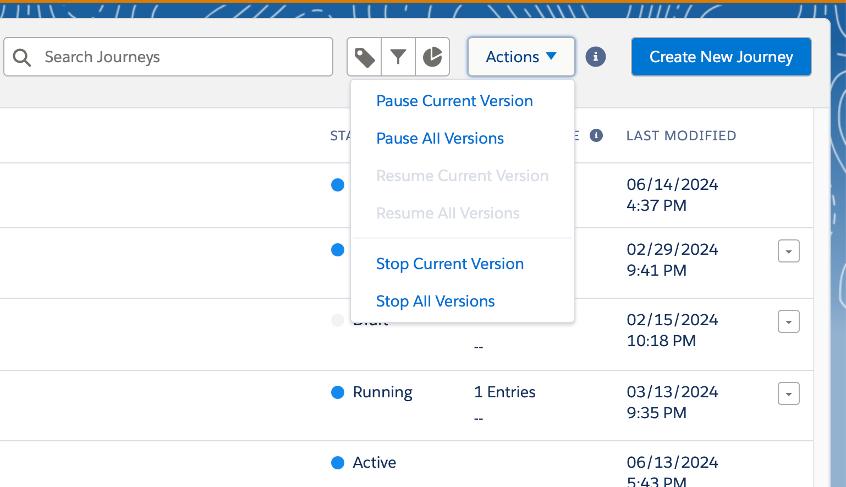The image size is (846, 487).
Task: Open row menu for 03/13/2024 journey
Action: pos(789,394)
